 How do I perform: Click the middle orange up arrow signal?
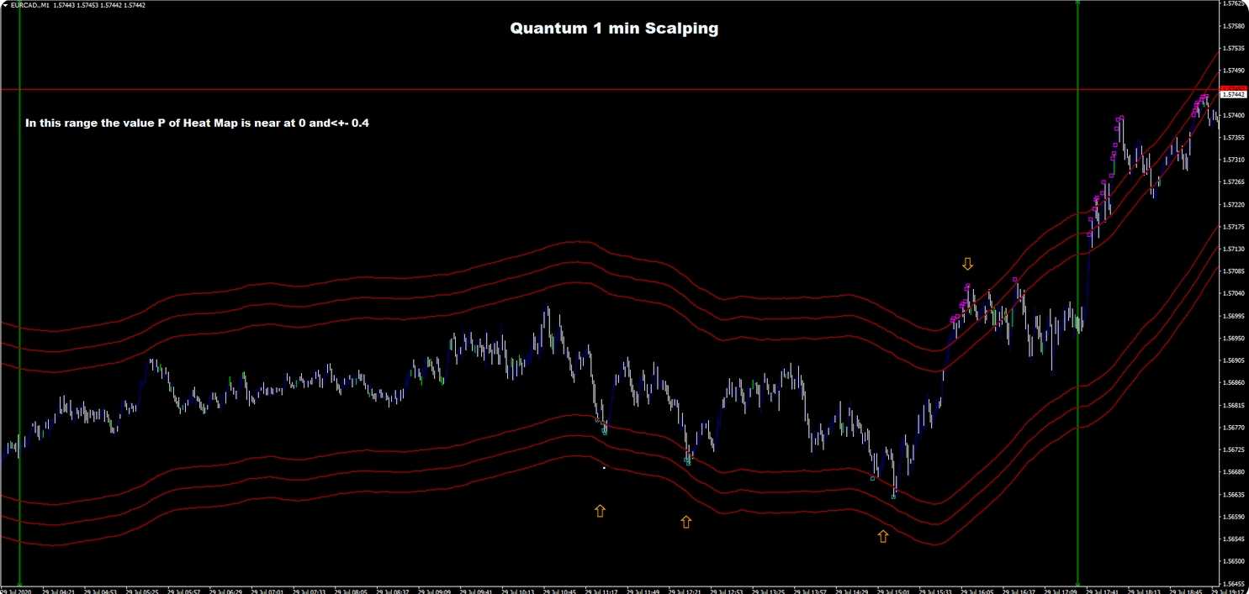(685, 522)
